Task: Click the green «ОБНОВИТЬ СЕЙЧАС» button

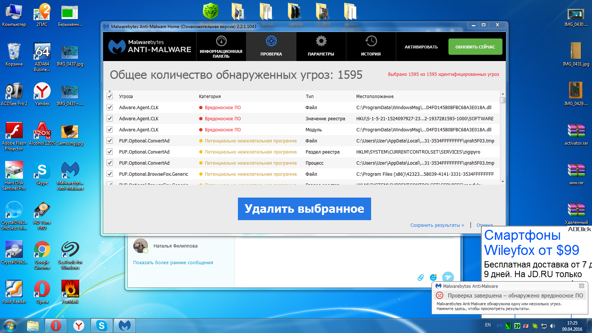Action: tap(475, 47)
